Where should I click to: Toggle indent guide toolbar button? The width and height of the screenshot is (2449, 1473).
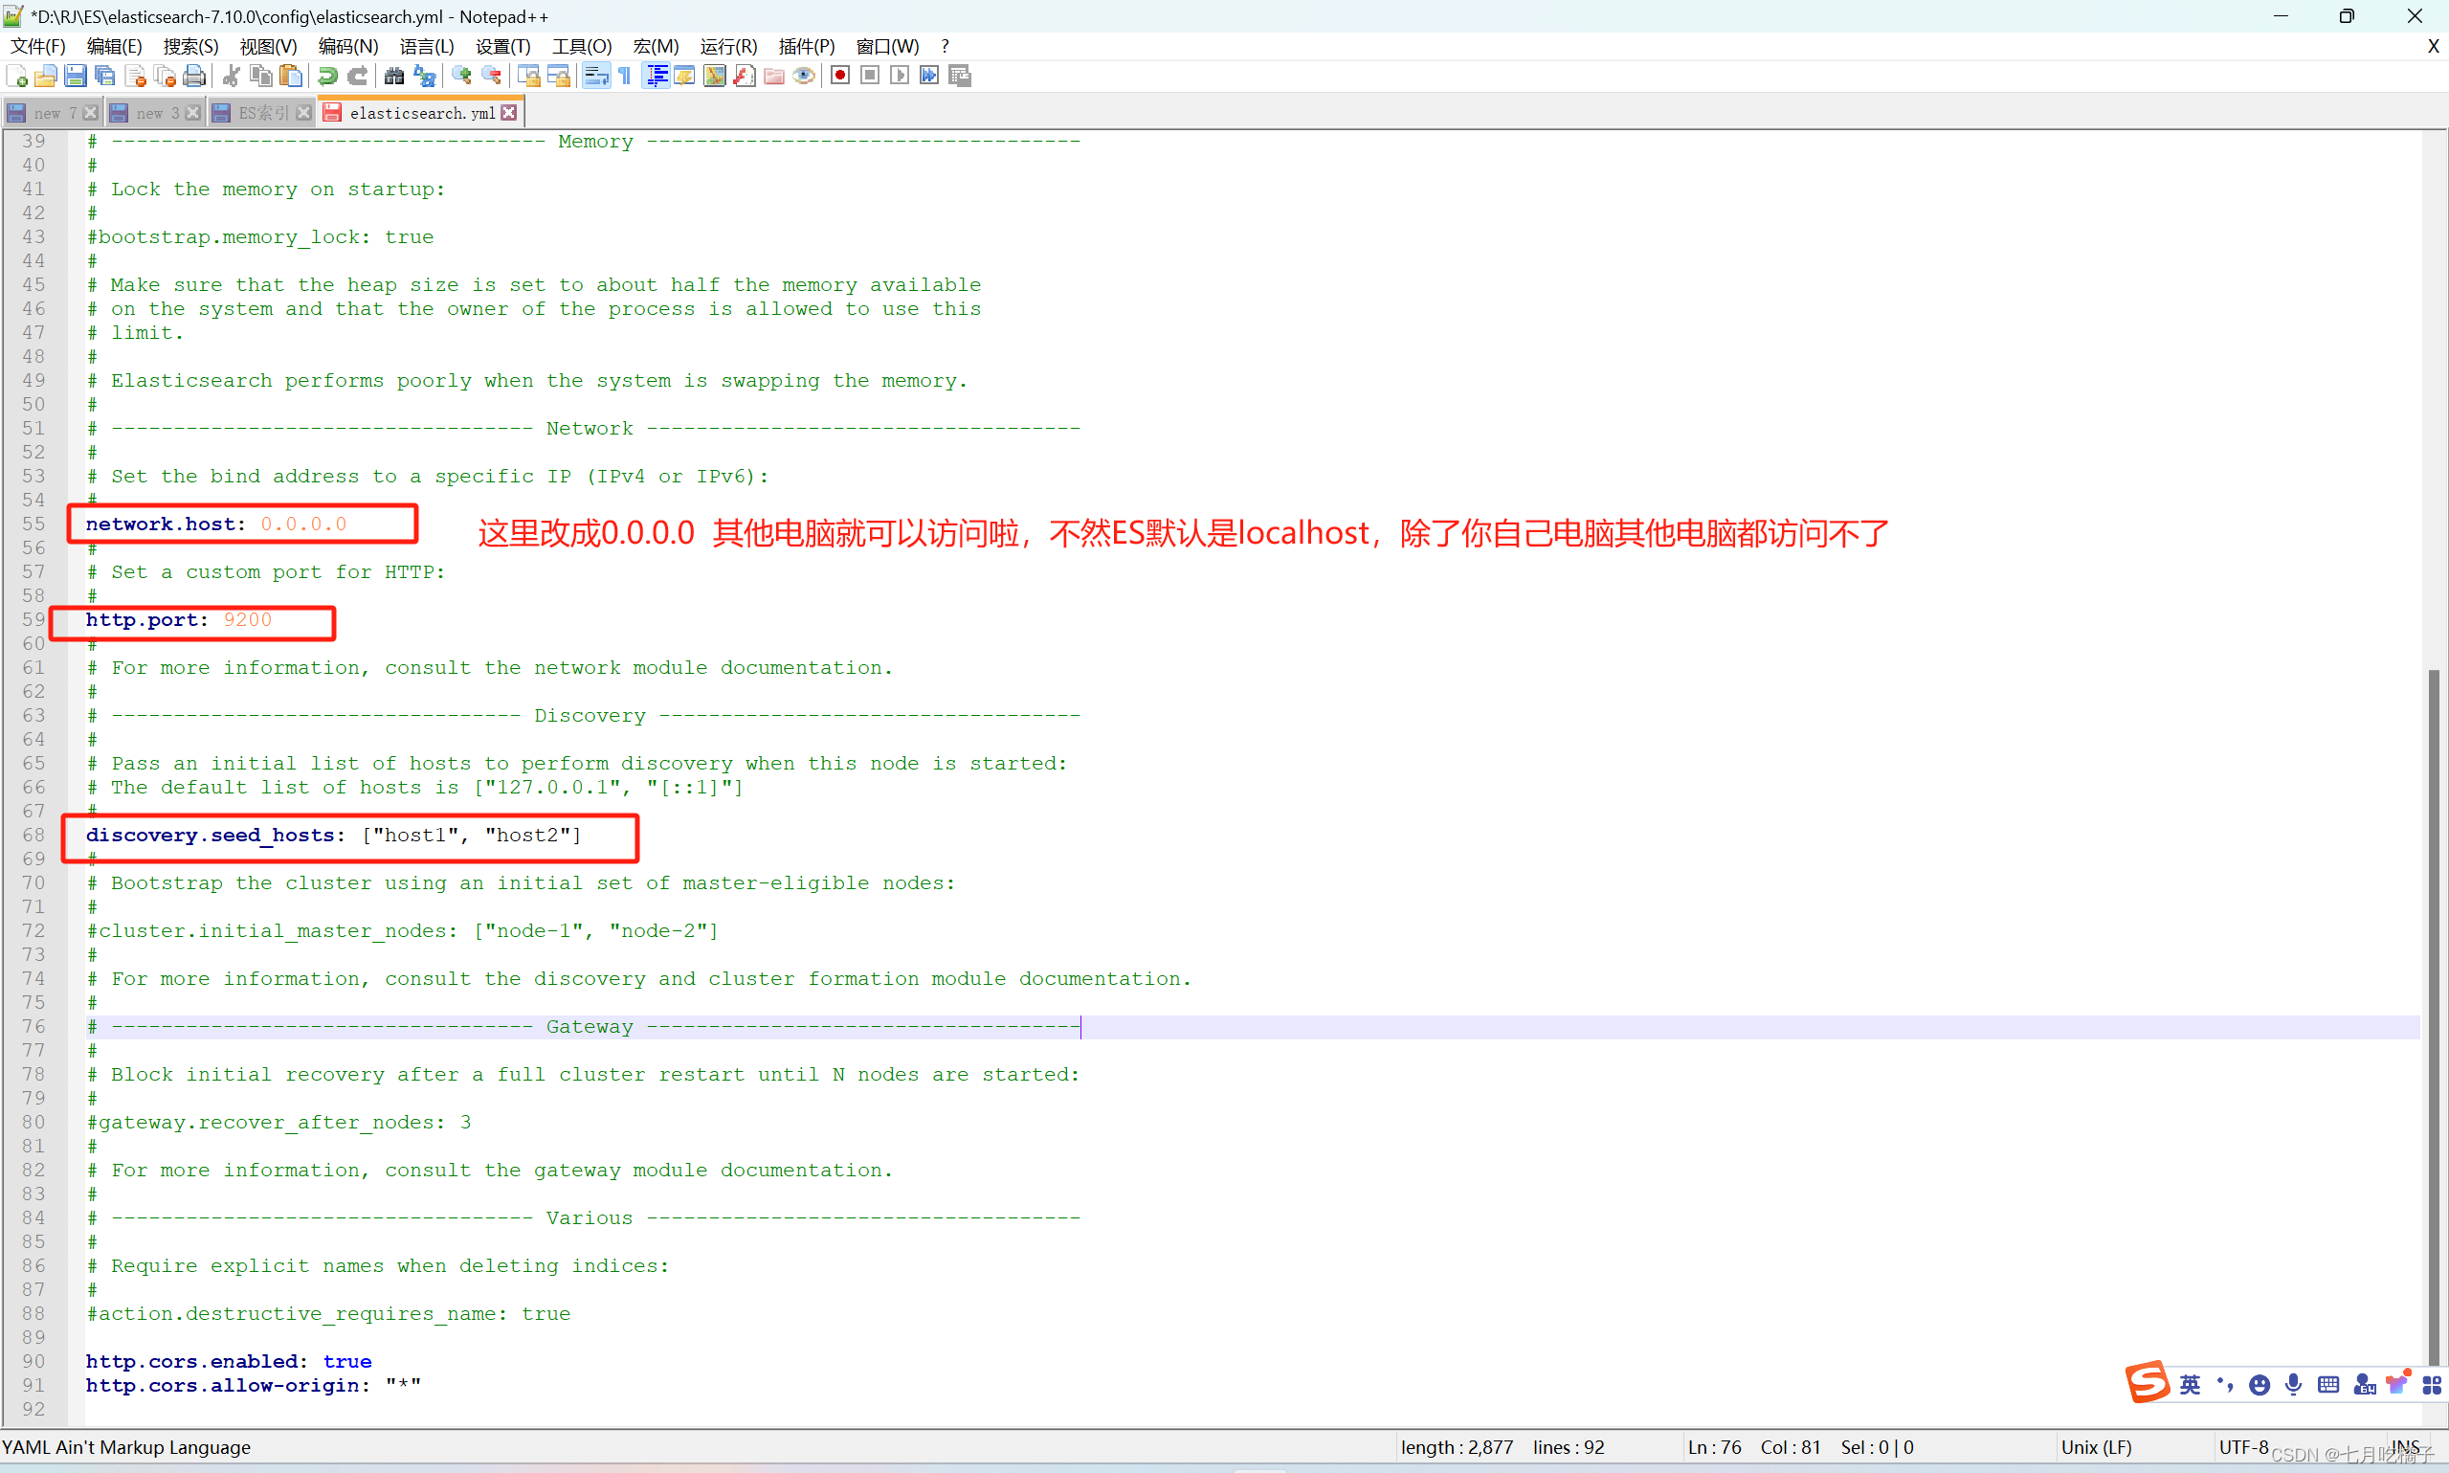tap(656, 76)
